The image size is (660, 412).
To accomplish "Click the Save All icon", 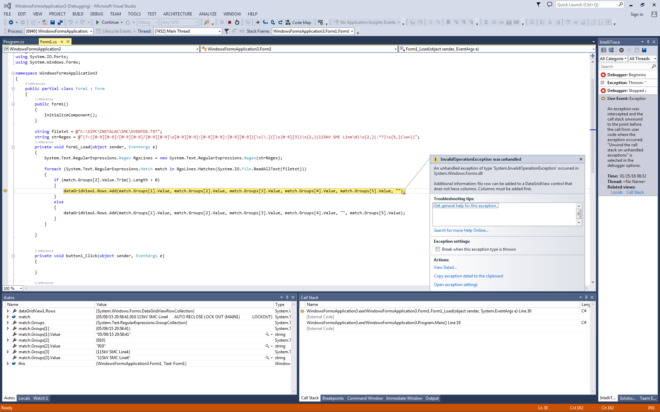I will tap(60, 22).
